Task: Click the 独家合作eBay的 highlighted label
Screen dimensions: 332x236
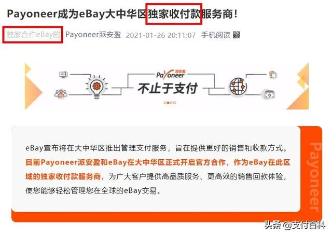Action: [33, 35]
